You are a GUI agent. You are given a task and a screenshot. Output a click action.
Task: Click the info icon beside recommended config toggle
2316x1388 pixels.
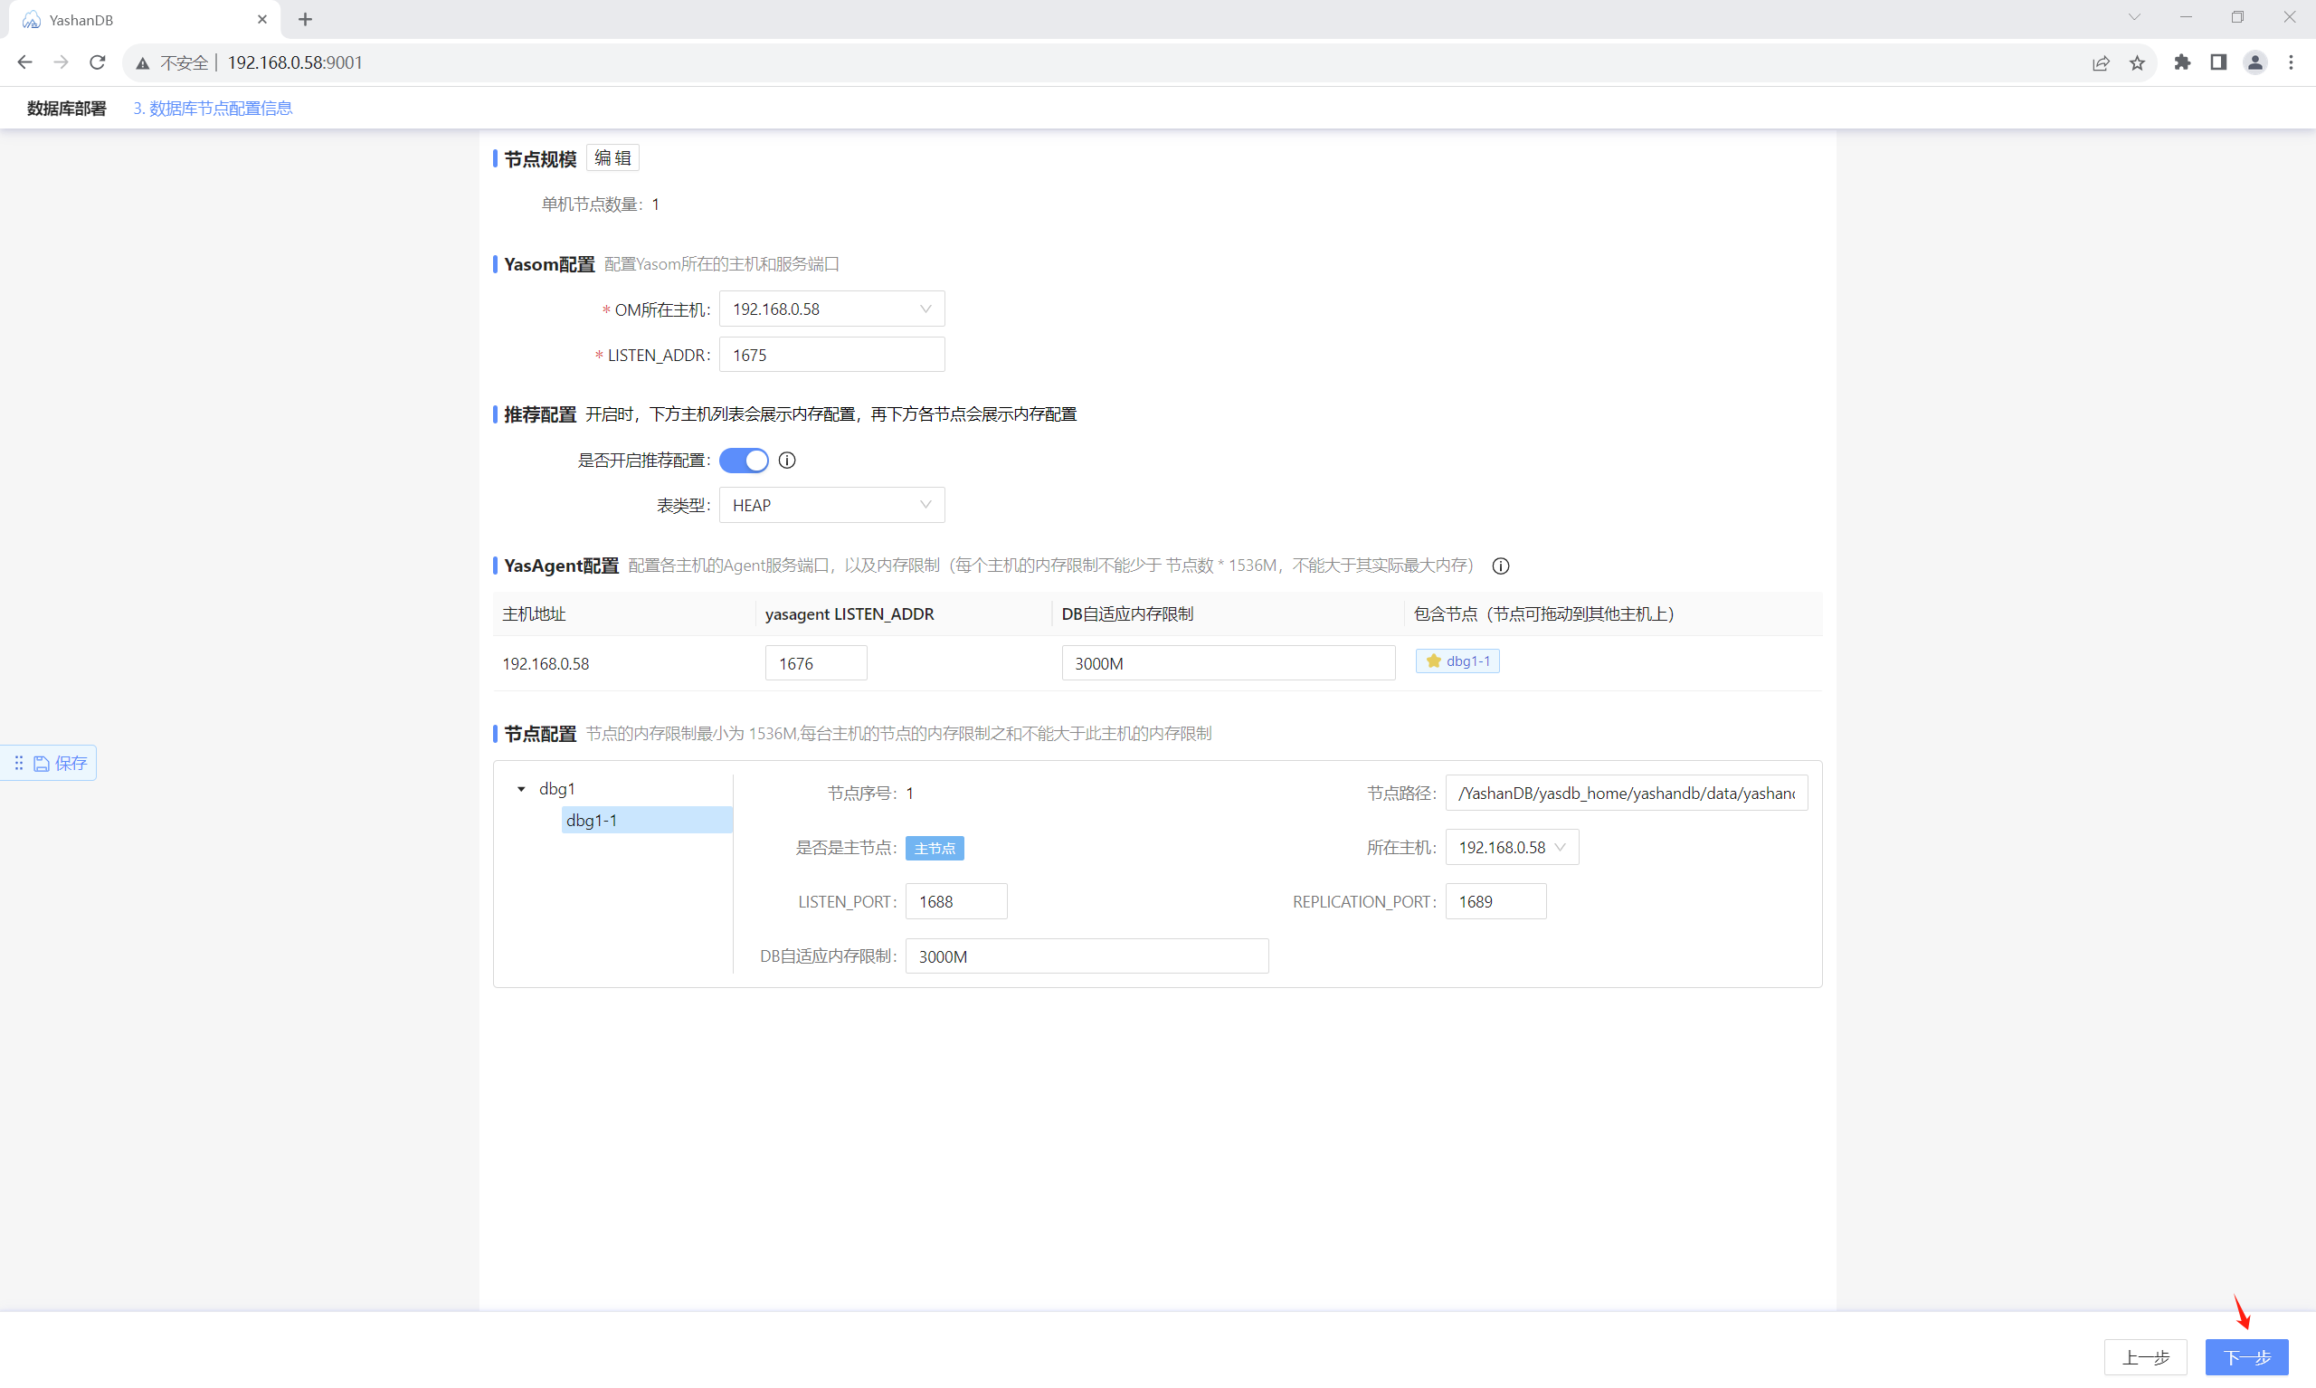787,461
